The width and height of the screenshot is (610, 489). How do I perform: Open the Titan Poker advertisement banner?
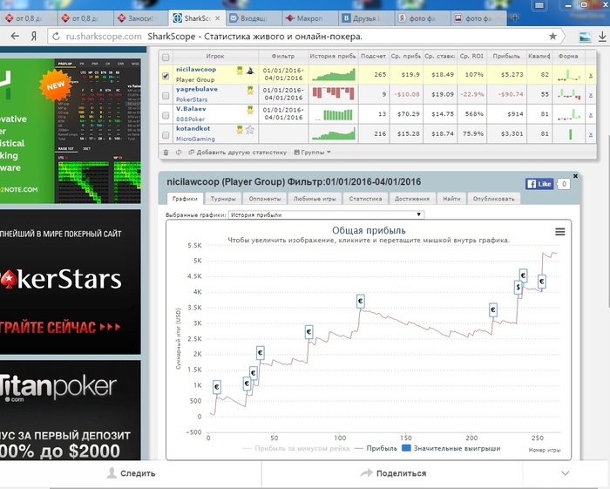[x=71, y=411]
